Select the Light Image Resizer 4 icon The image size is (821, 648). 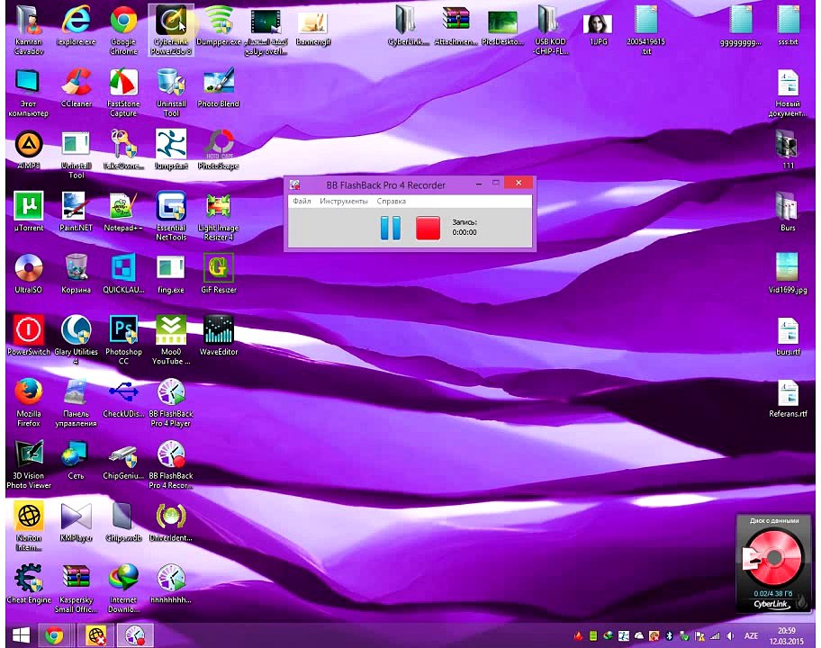219,216
